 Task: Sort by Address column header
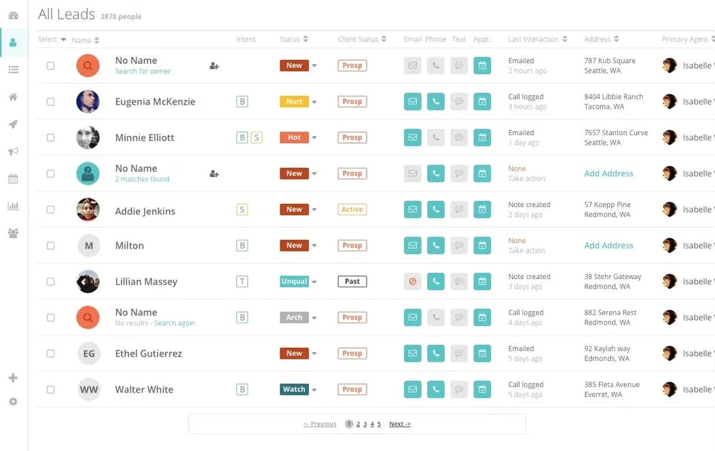[x=602, y=39]
